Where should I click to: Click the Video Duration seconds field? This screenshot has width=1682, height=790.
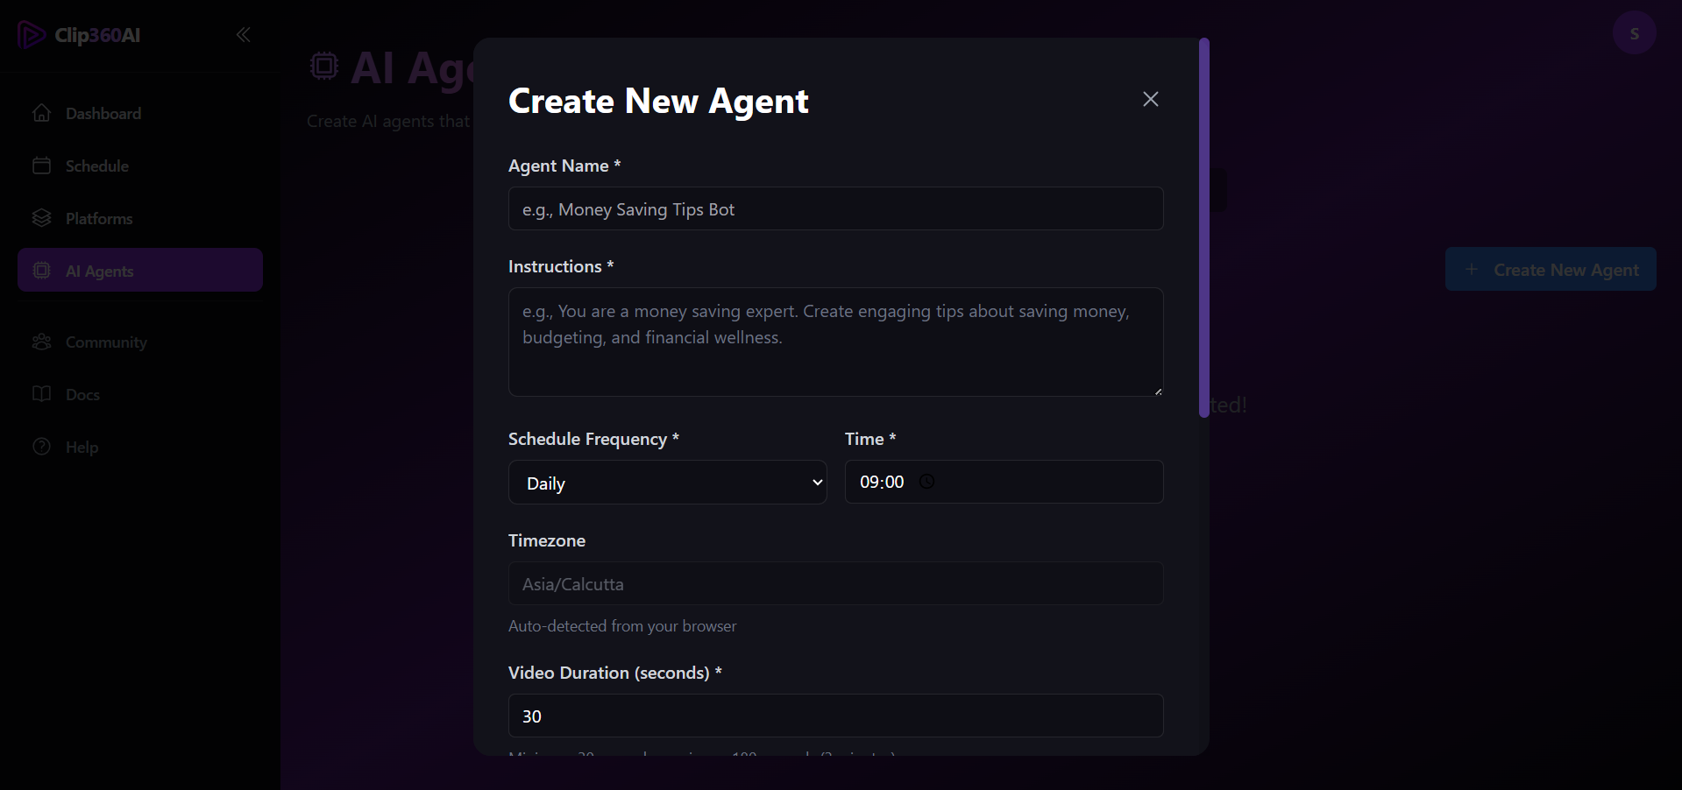pos(835,716)
